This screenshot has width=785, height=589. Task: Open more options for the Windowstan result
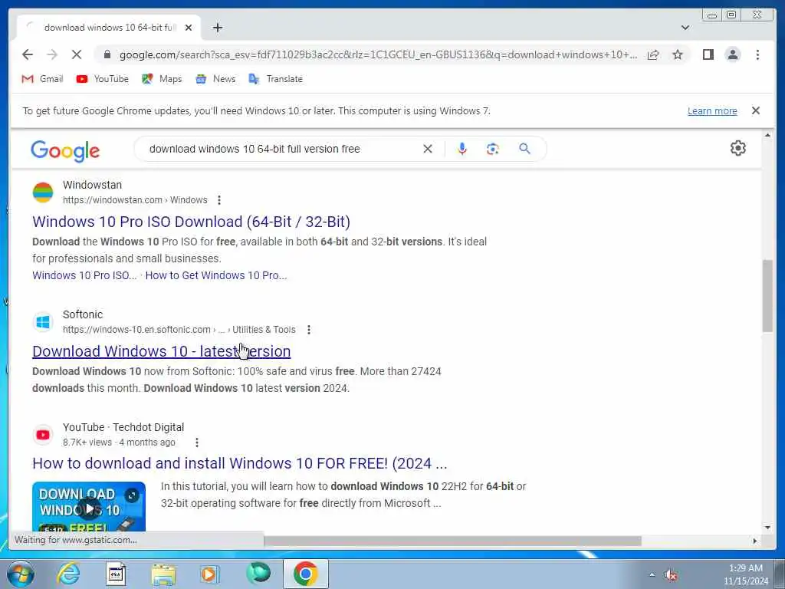pyautogui.click(x=218, y=200)
